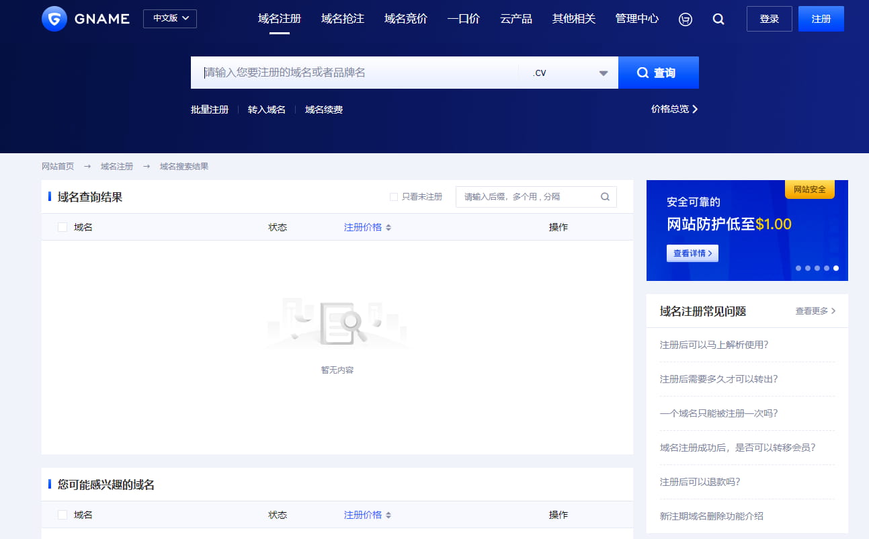Check select-all box in 域名查询结果 header
Screen dimensions: 869x539
(x=63, y=227)
